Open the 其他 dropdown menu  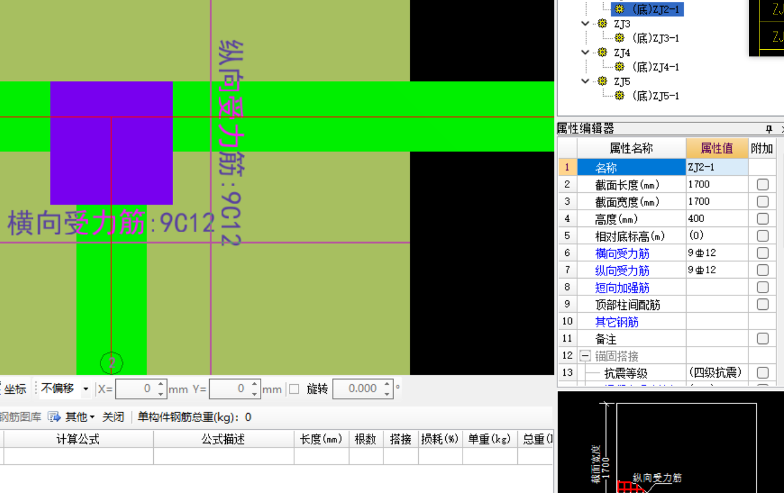(93, 417)
